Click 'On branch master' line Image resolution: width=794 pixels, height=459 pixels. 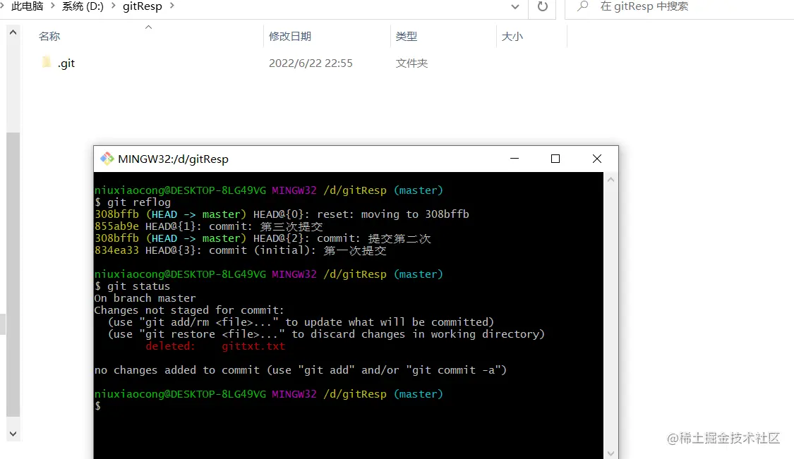[145, 298]
